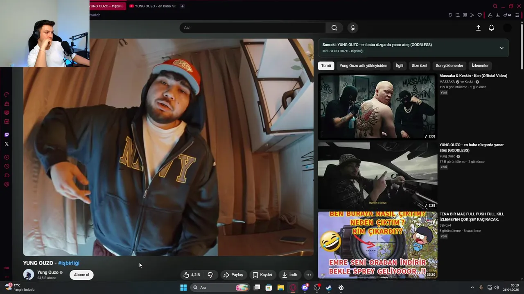Viewport: 524px width, 294px height.
Task: Click the pin icon in address bar
Action: click(x=450, y=15)
